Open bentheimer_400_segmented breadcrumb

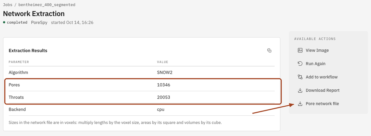coord(47,5)
